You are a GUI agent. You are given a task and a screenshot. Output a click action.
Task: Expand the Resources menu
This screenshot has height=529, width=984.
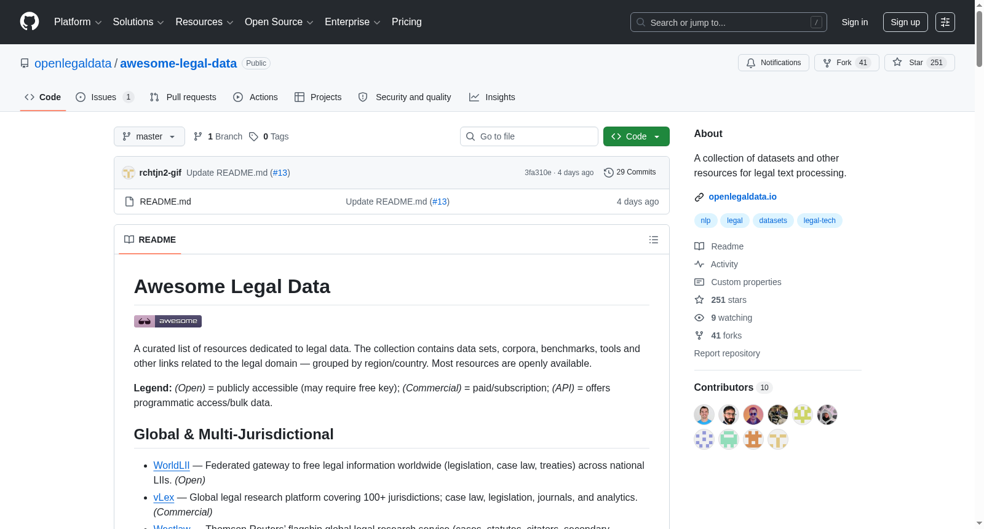tap(204, 22)
